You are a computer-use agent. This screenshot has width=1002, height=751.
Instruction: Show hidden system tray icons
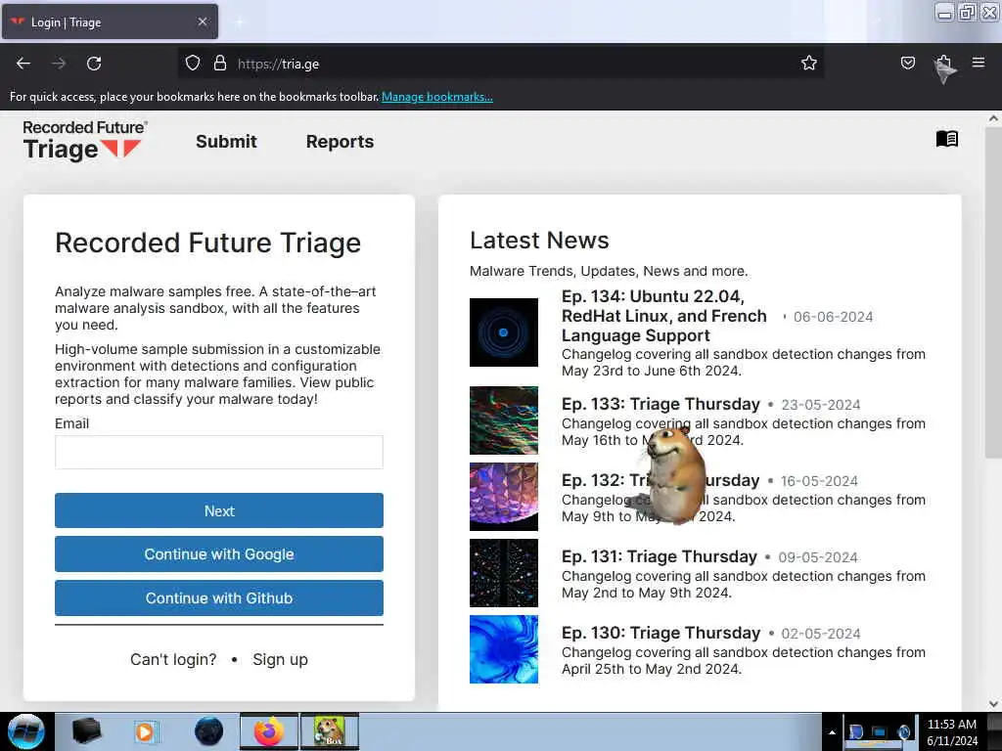click(832, 732)
